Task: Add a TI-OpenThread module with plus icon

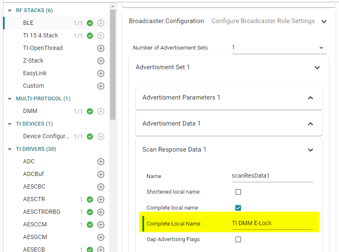Action: [x=101, y=48]
